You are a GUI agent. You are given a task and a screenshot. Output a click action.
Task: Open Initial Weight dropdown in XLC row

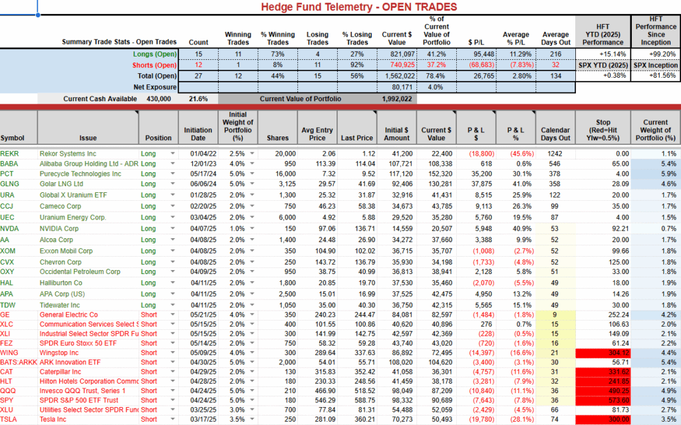[252, 324]
